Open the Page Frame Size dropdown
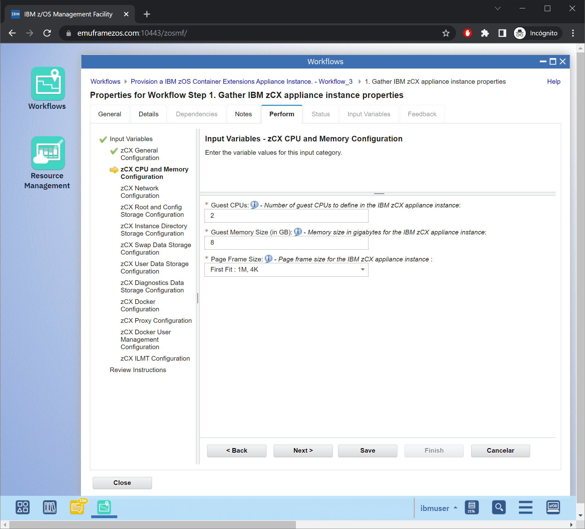 [x=286, y=270]
